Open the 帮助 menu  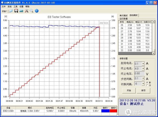27,7
